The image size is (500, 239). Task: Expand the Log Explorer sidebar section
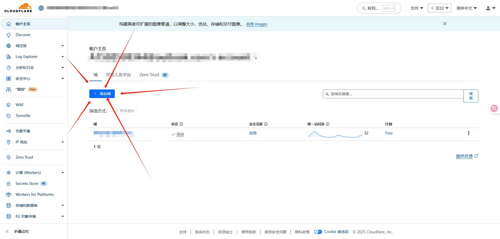coord(63,57)
